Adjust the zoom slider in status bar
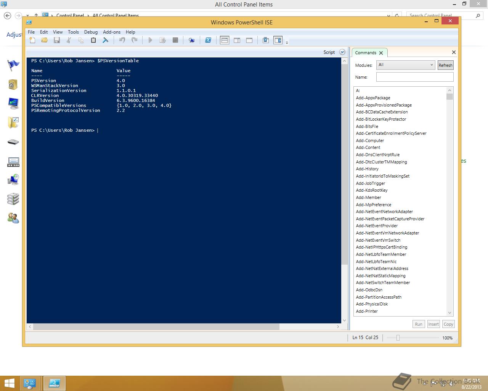This screenshot has height=391, width=488. tap(398, 338)
